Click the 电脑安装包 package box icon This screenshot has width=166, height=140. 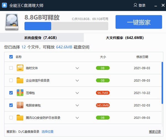(x=20, y=105)
